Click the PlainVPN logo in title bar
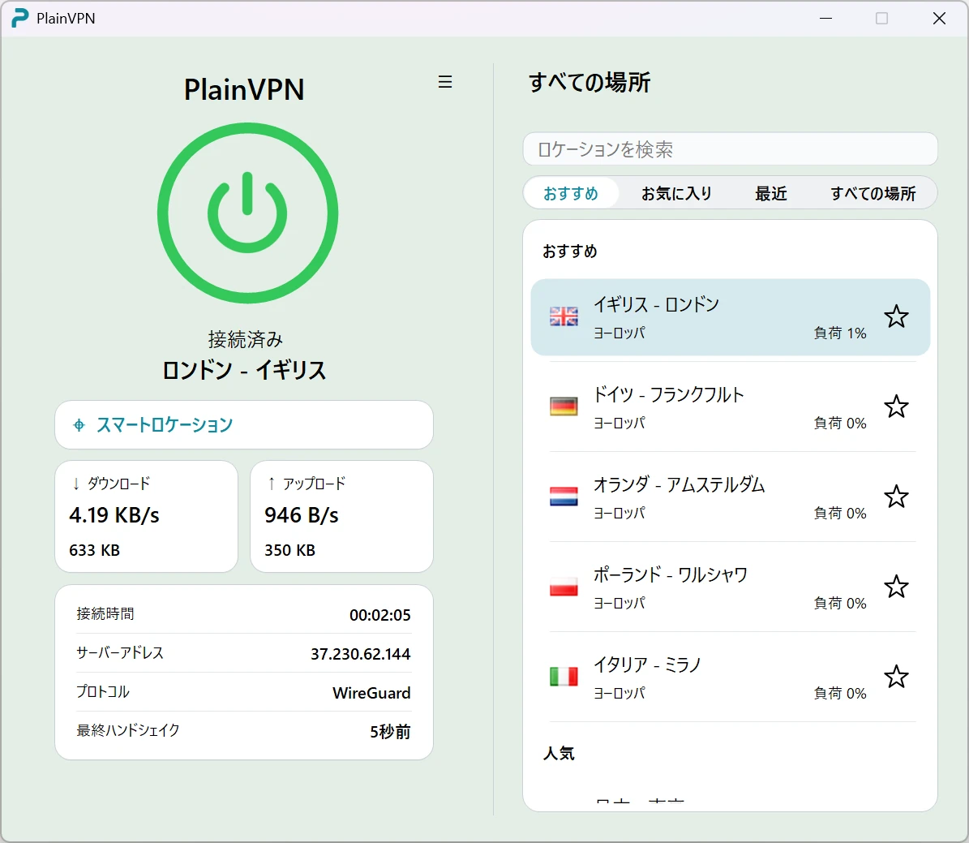 (x=19, y=18)
